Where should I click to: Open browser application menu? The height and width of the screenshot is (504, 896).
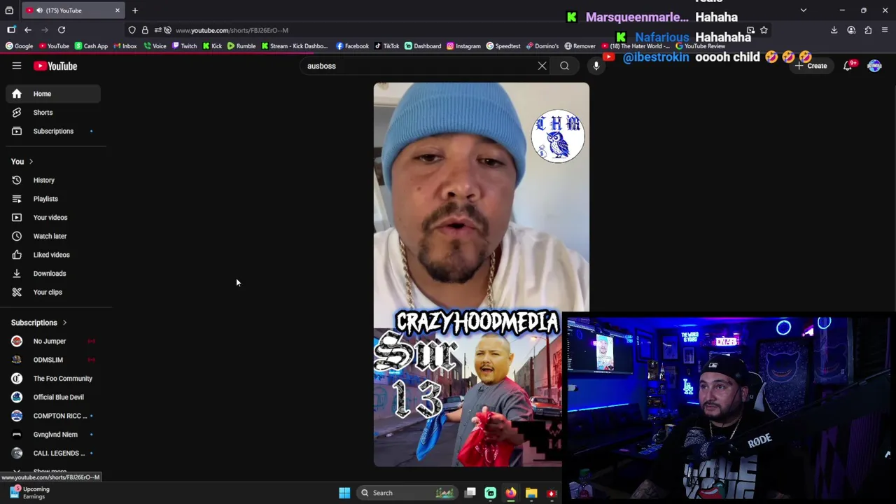coord(885,30)
